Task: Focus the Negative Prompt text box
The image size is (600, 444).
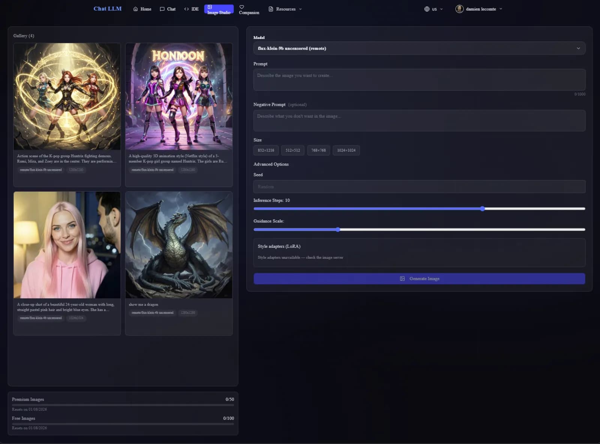Action: pyautogui.click(x=419, y=121)
